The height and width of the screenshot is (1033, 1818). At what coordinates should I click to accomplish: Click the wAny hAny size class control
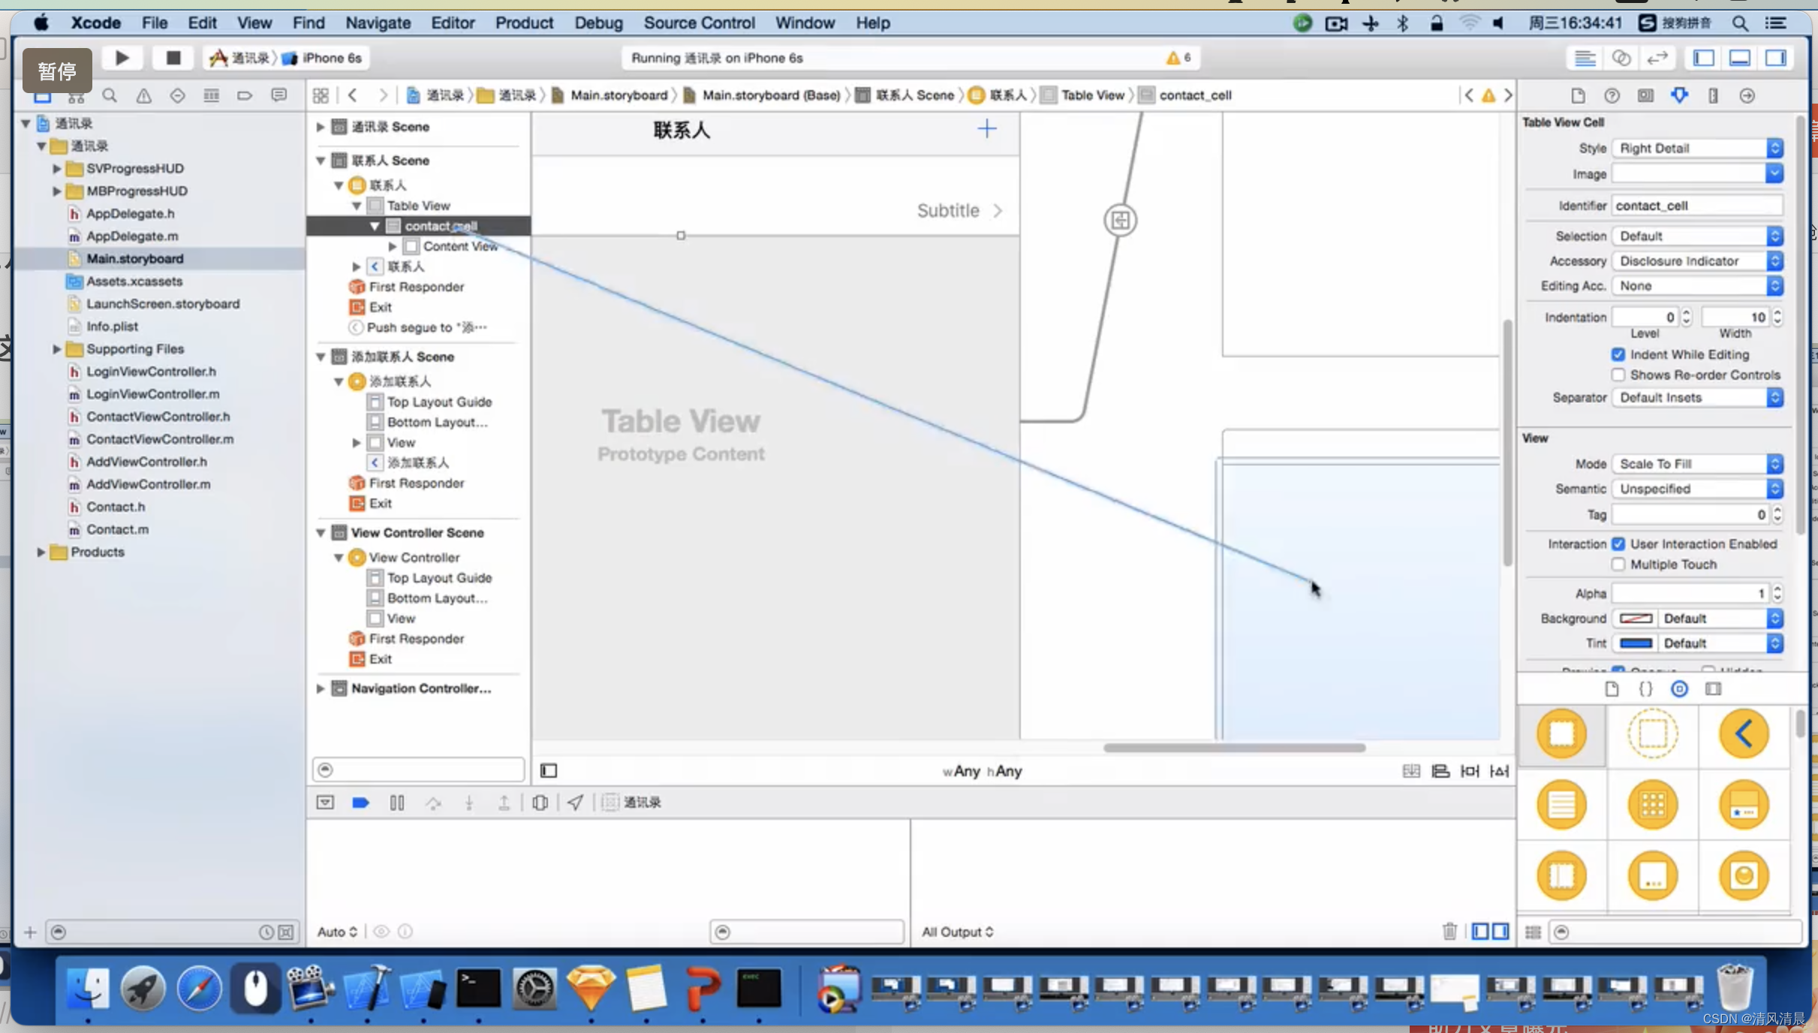(982, 771)
